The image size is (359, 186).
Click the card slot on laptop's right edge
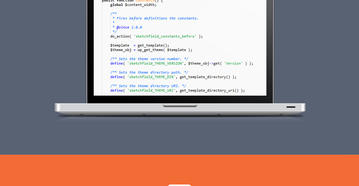coord(291,107)
